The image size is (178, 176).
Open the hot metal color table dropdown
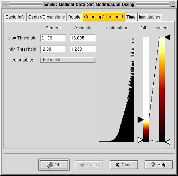tap(68, 60)
